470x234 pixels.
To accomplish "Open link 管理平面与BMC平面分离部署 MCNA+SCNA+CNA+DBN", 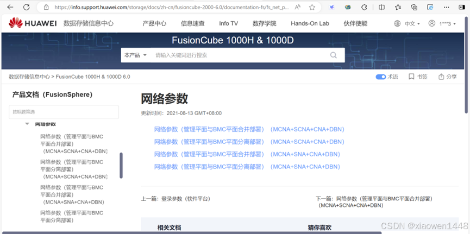I will [x=249, y=141].
